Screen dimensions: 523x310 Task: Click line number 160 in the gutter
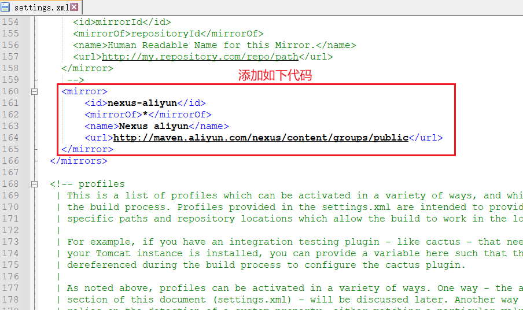10,91
